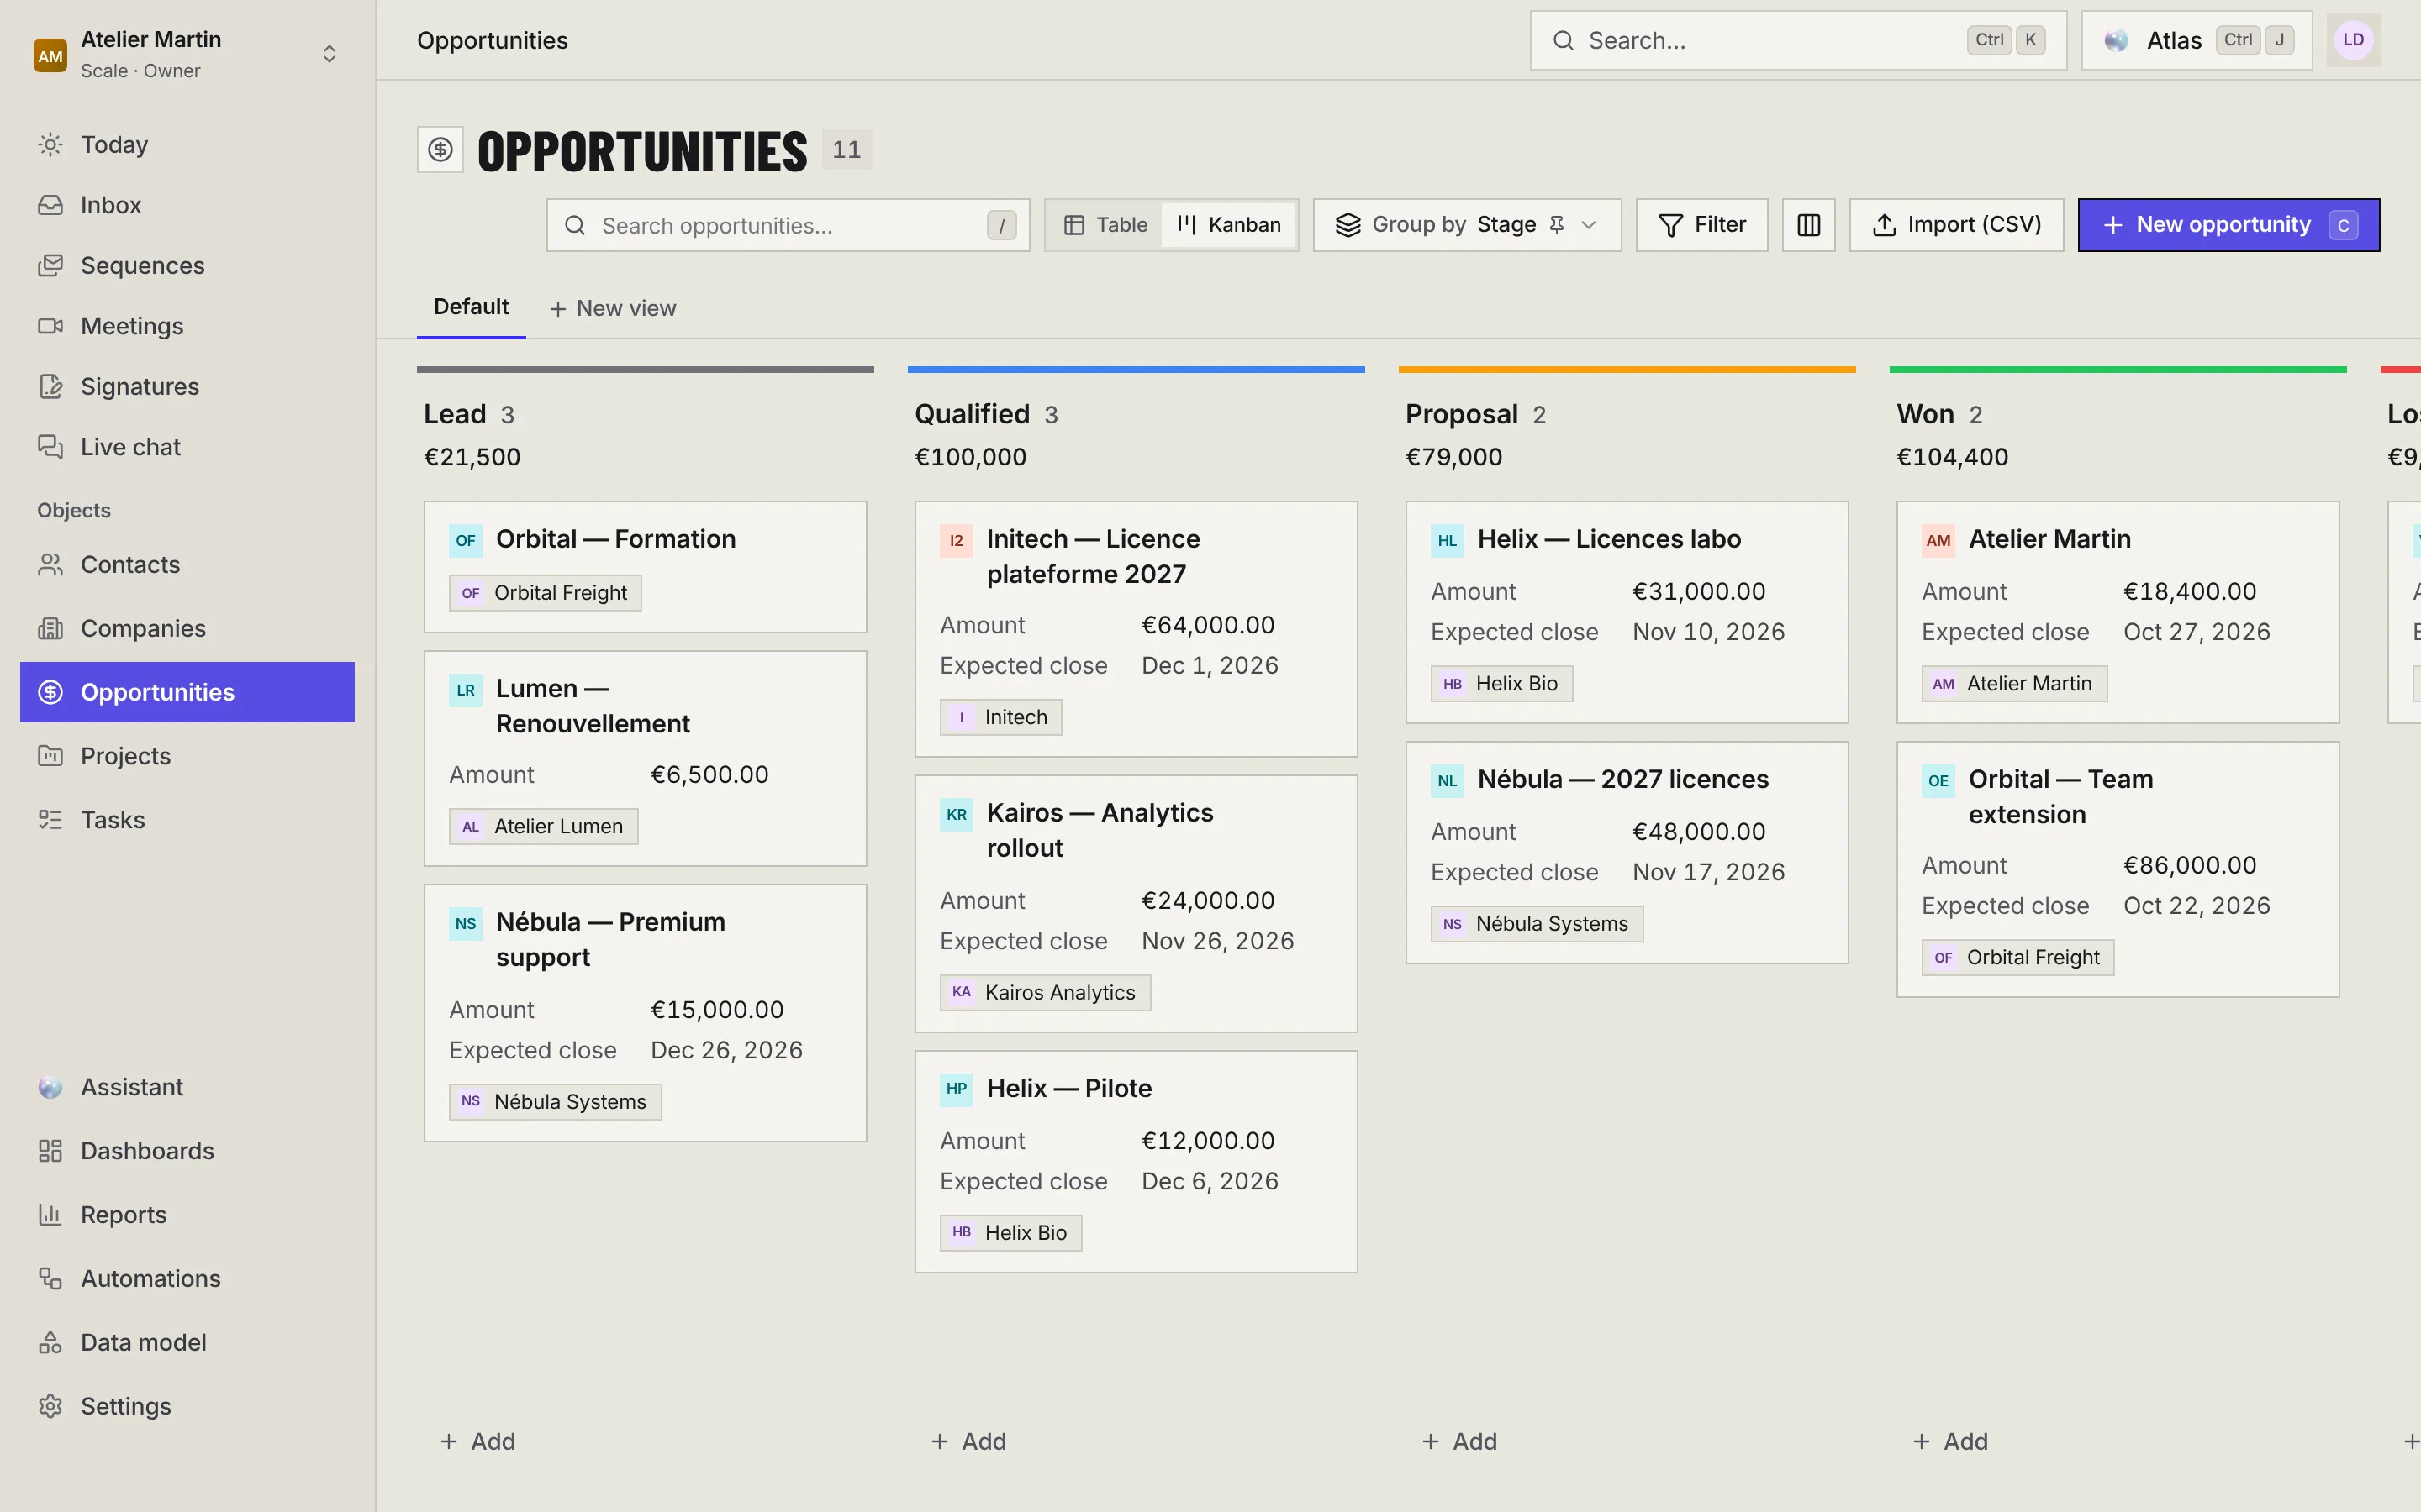Create a New view tab
2421x1512 pixels.
click(x=612, y=308)
